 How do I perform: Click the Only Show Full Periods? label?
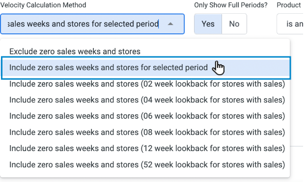point(231,5)
